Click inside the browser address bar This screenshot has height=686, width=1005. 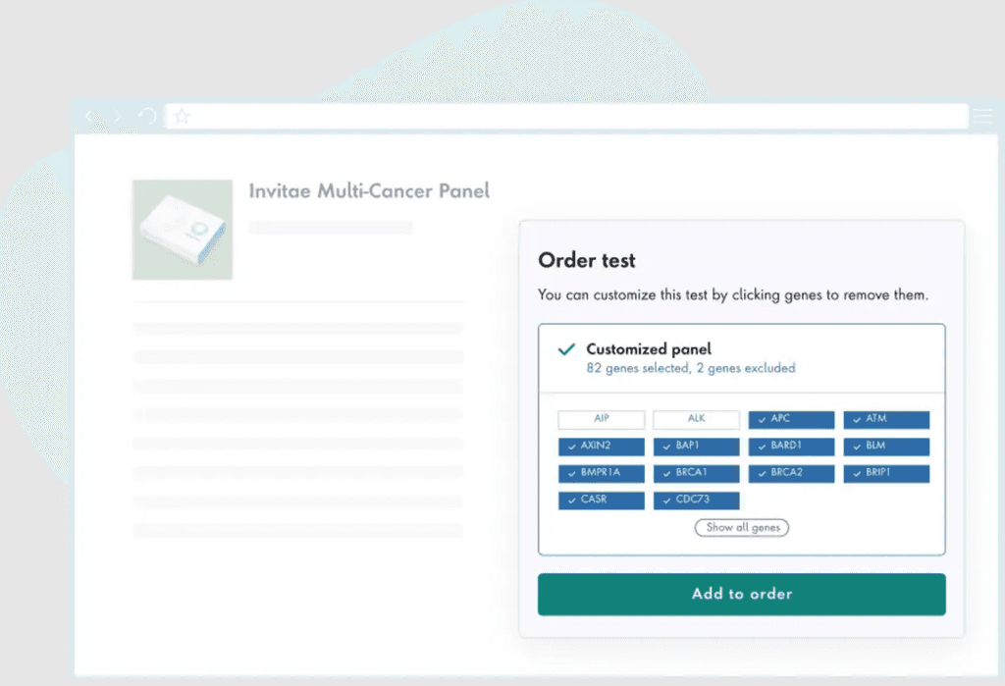tap(569, 115)
